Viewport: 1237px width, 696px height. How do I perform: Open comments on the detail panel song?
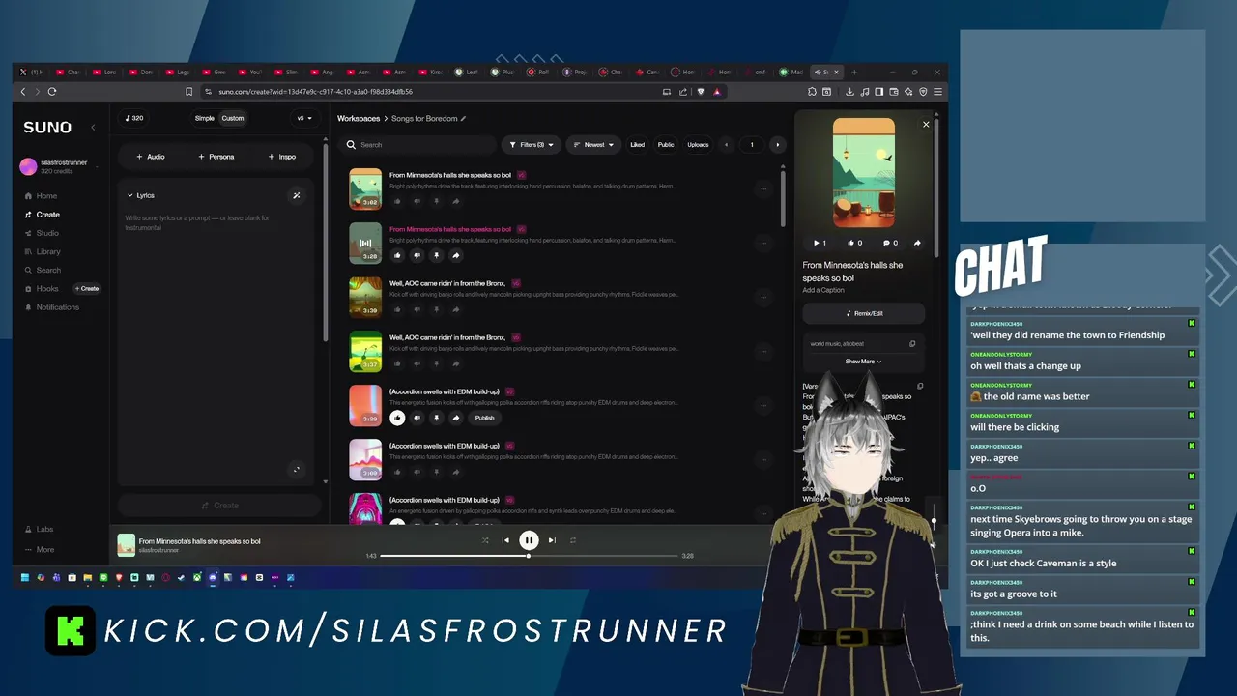coord(889,243)
